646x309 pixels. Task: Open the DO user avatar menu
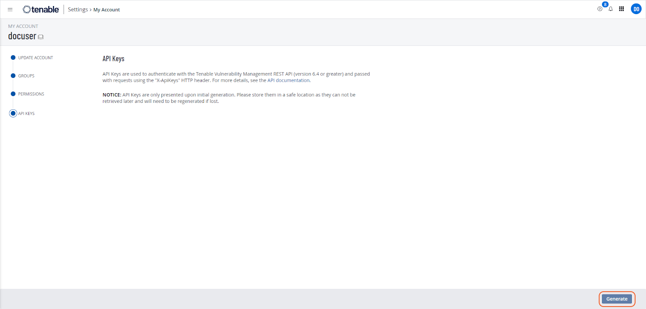pos(636,9)
